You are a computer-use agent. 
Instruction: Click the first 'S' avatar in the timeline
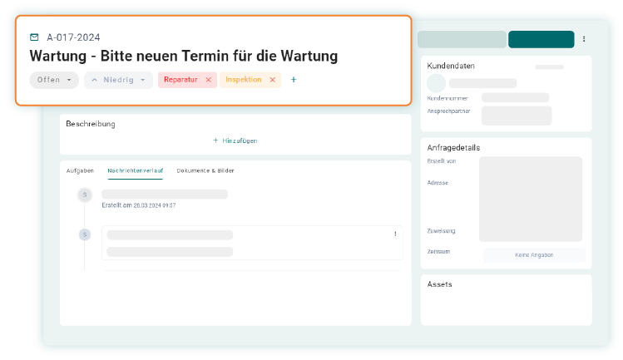click(x=84, y=195)
